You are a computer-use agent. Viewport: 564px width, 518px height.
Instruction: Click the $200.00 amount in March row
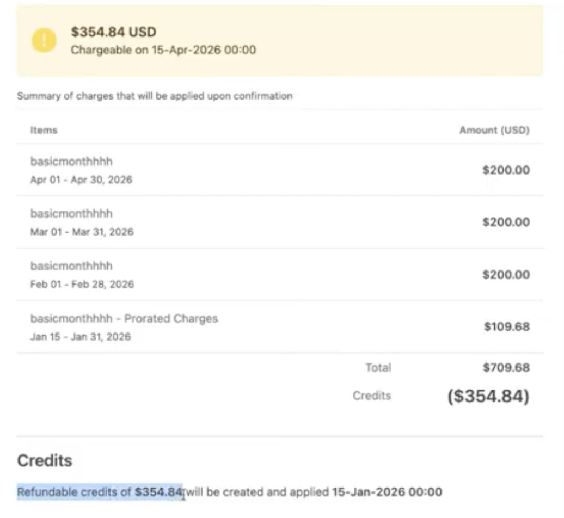tap(506, 222)
